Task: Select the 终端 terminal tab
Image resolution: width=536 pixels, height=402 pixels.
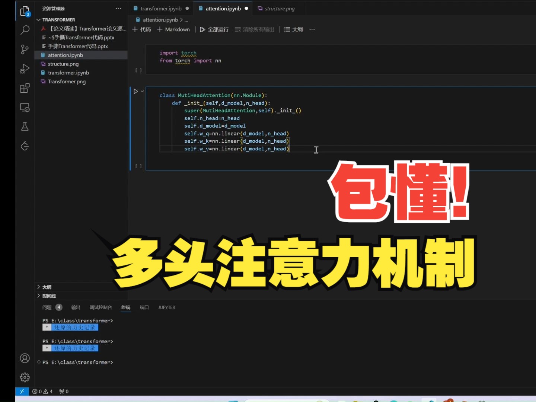Action: click(126, 307)
